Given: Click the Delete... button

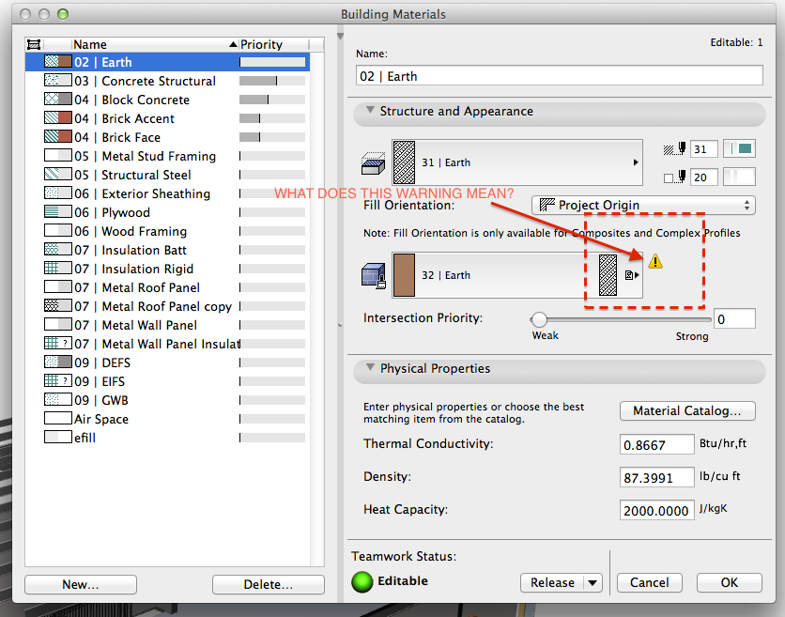Looking at the screenshot, I should pyautogui.click(x=269, y=584).
